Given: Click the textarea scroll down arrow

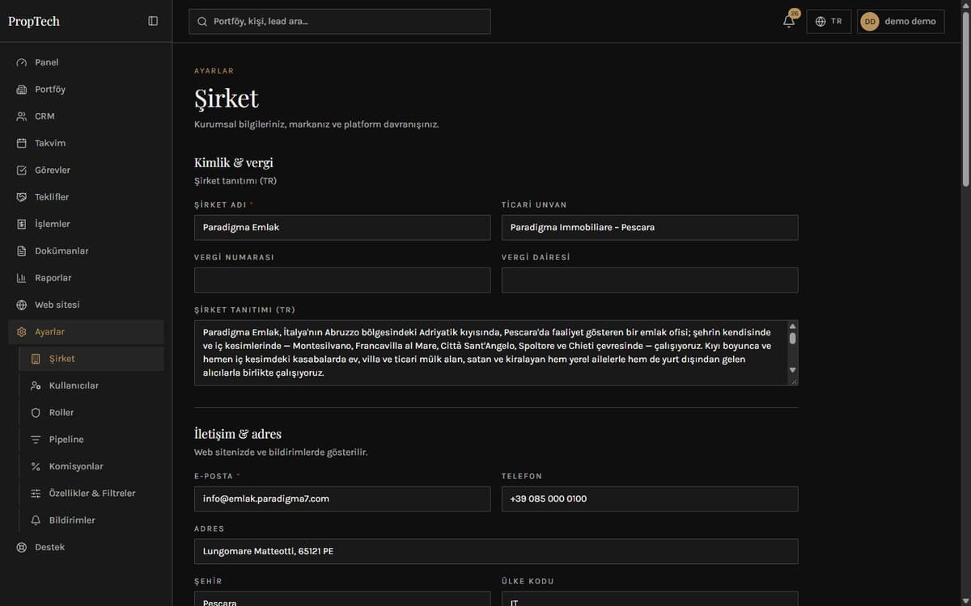Looking at the screenshot, I should (x=792, y=370).
